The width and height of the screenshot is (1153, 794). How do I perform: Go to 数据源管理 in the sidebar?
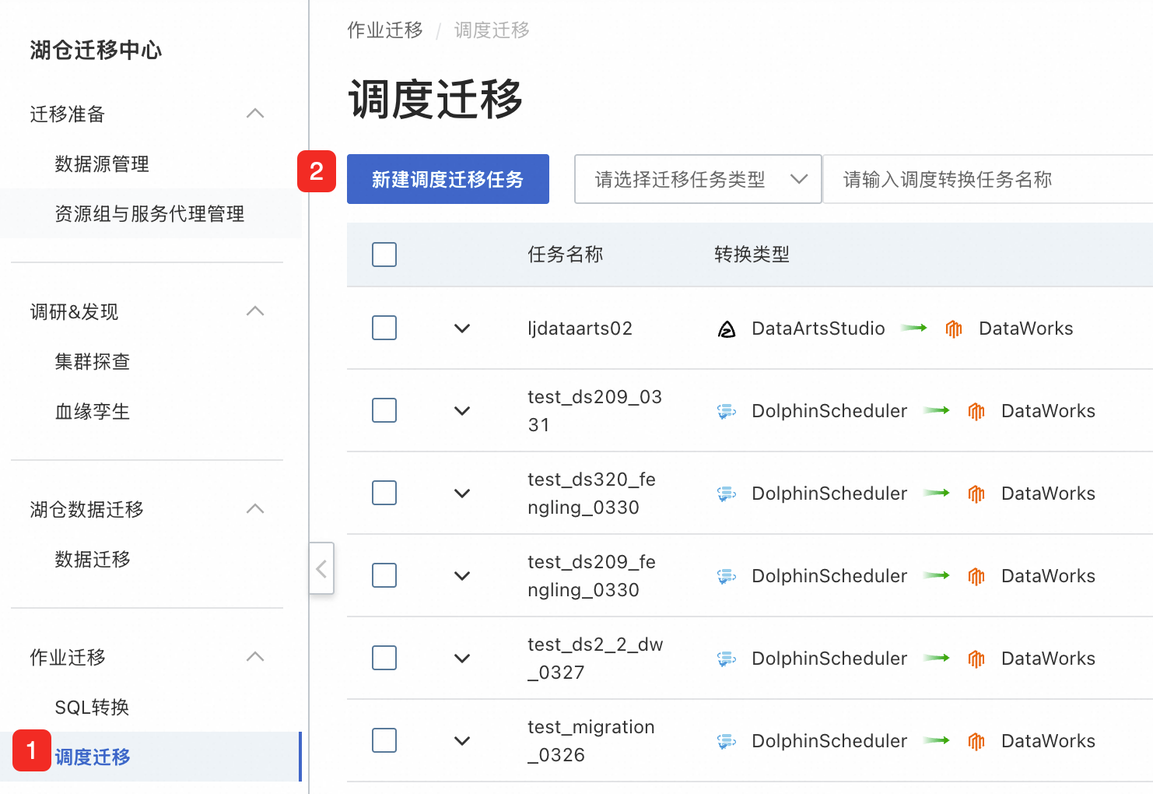coord(102,163)
